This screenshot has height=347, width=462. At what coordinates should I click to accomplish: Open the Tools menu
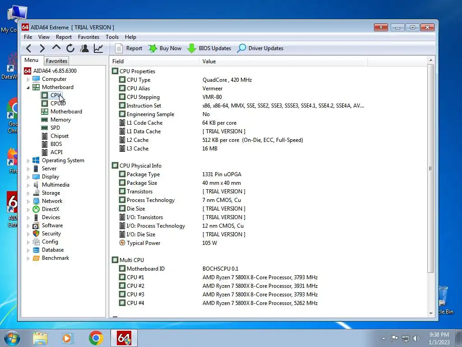[x=112, y=37]
